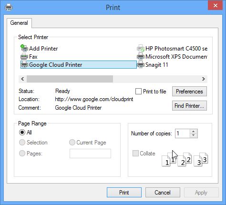Click the Number of copies field

point(183,133)
